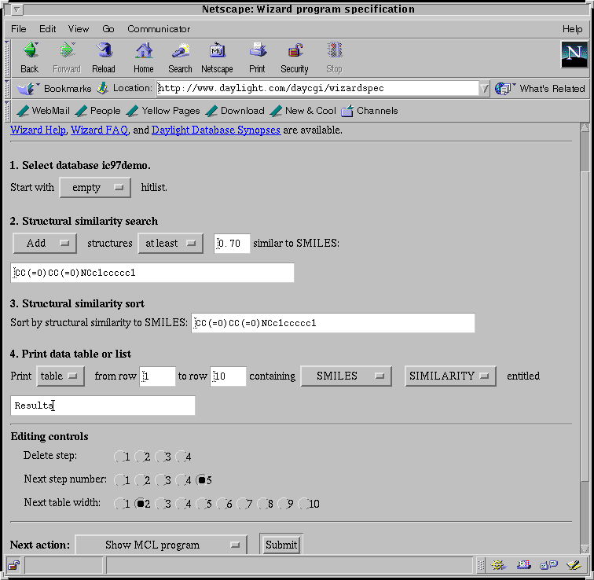Screen dimensions: 594x580
Task: Open the Security lock icon
Action: [x=295, y=52]
